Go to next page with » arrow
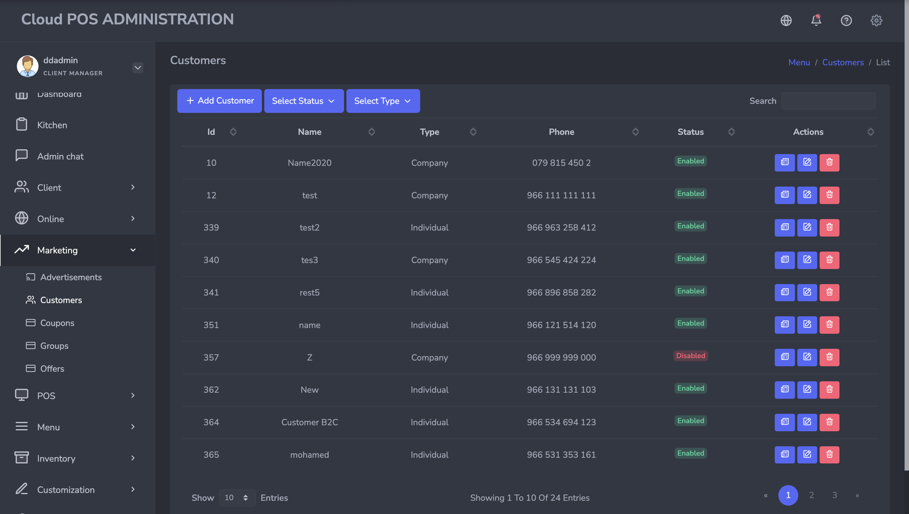This screenshot has height=514, width=909. [857, 496]
